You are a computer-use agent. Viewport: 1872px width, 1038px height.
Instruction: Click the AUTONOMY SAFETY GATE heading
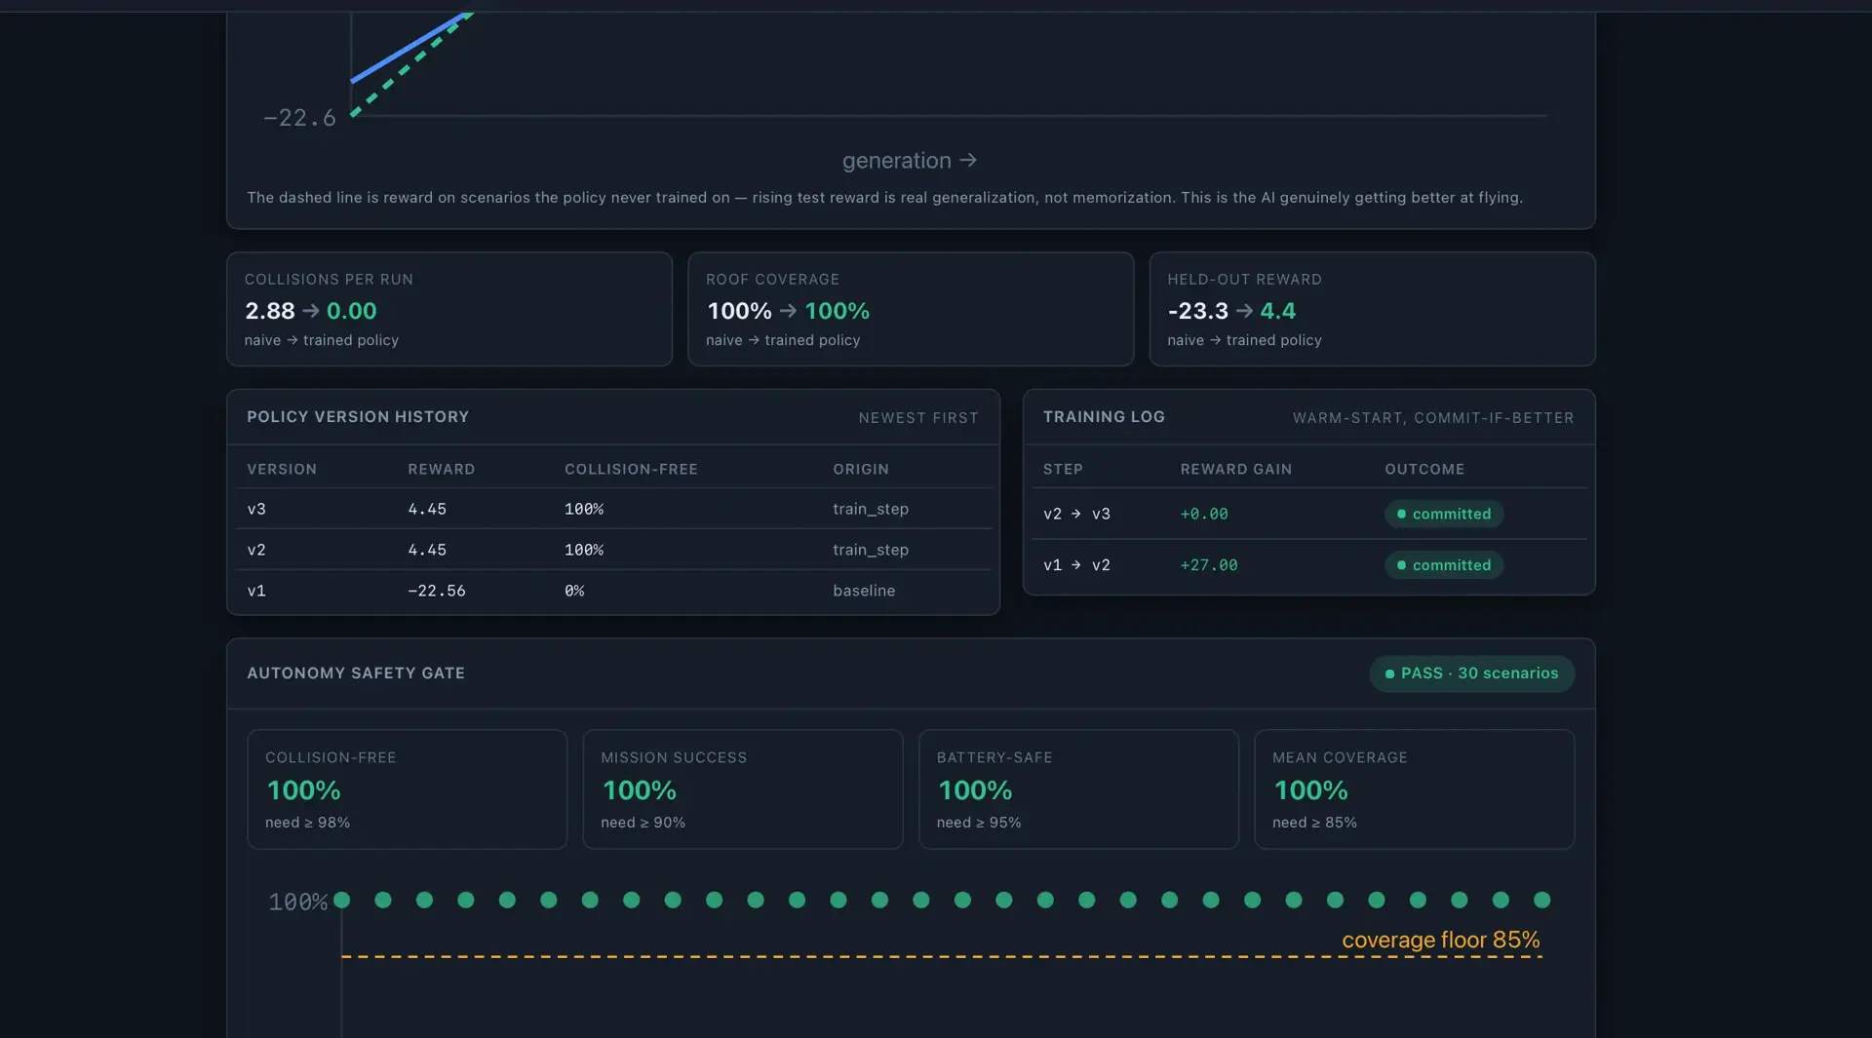tap(356, 673)
